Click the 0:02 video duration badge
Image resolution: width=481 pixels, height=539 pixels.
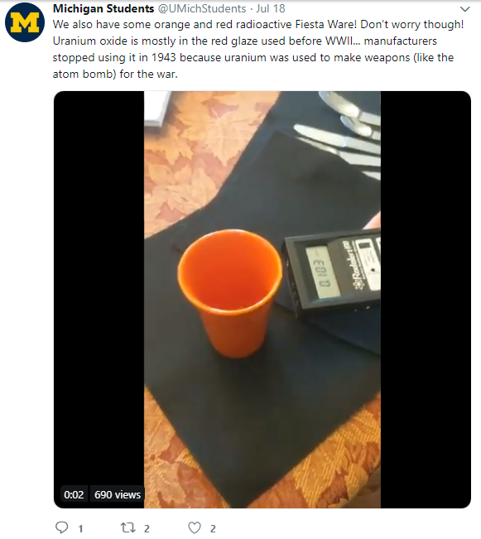[x=74, y=494]
